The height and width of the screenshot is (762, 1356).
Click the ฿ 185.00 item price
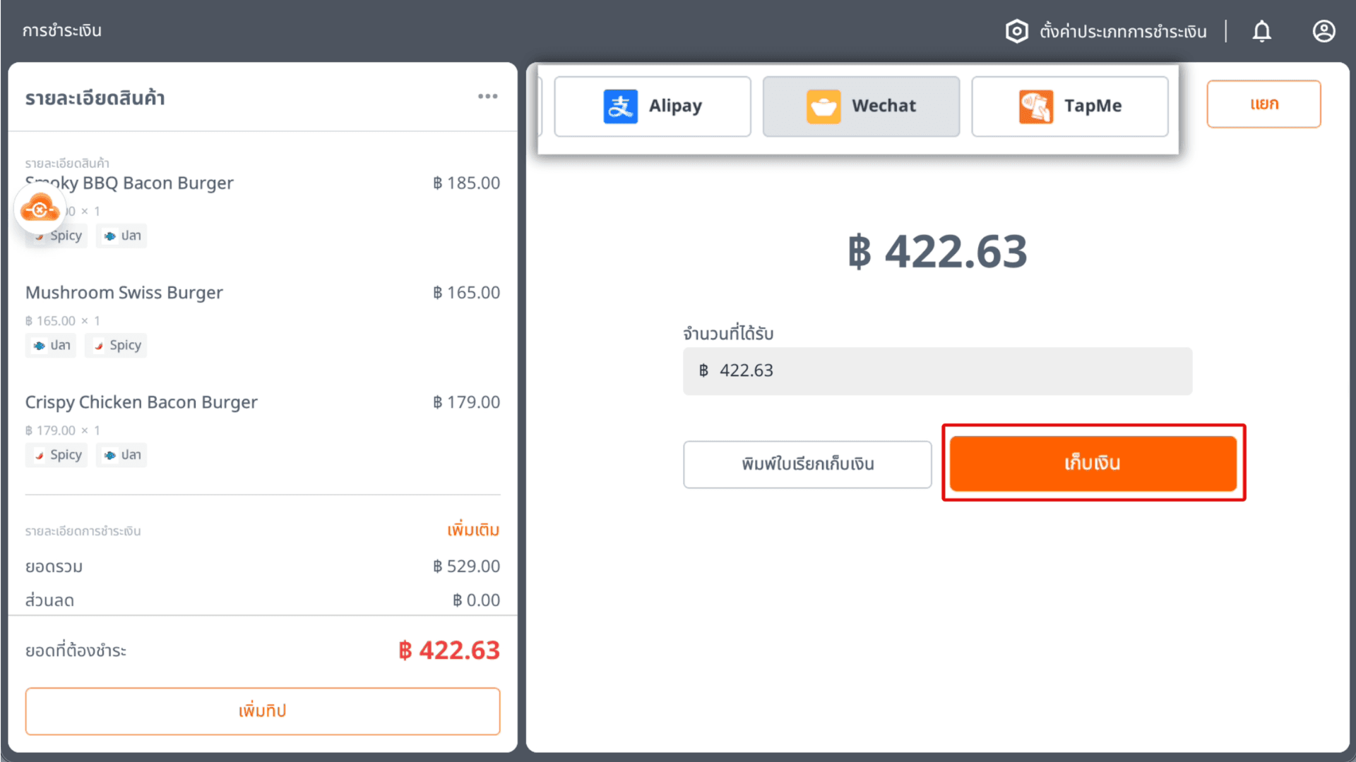[x=466, y=183]
